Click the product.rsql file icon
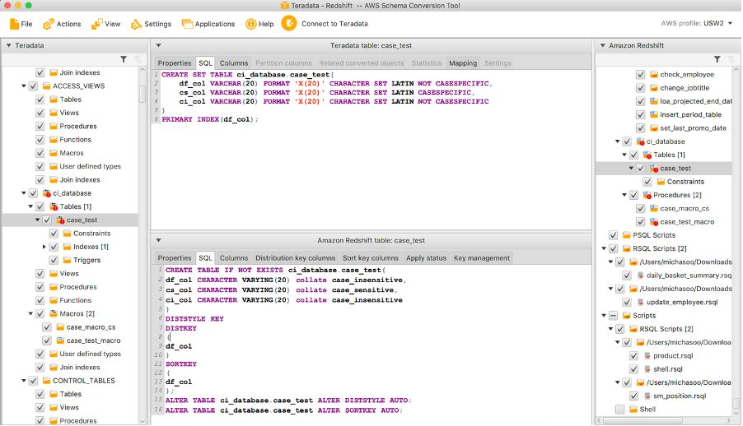Screen dimensions: 743x426 [647, 356]
